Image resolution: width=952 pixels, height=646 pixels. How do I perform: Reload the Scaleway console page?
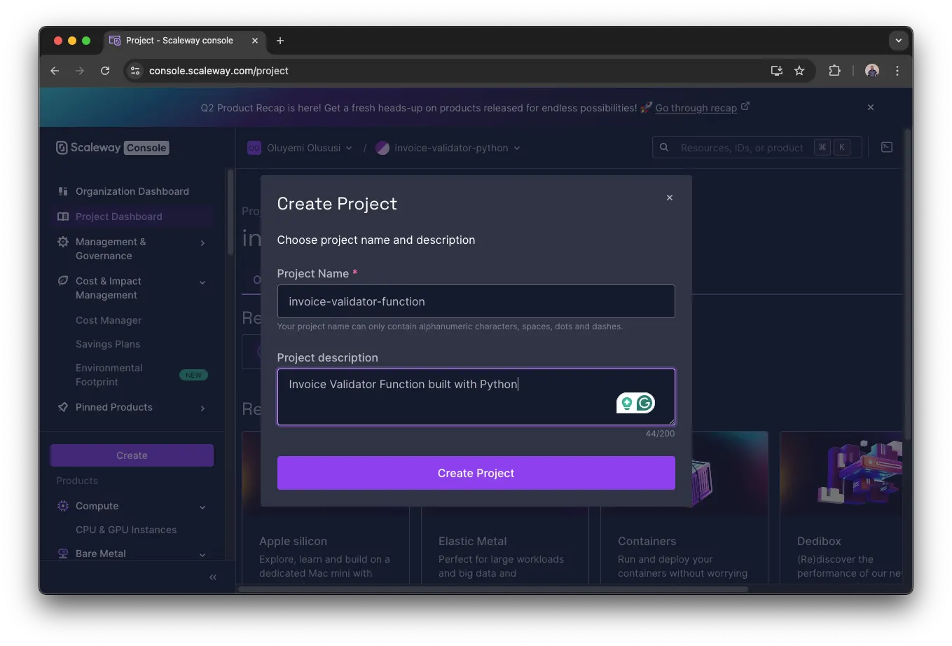pos(105,71)
